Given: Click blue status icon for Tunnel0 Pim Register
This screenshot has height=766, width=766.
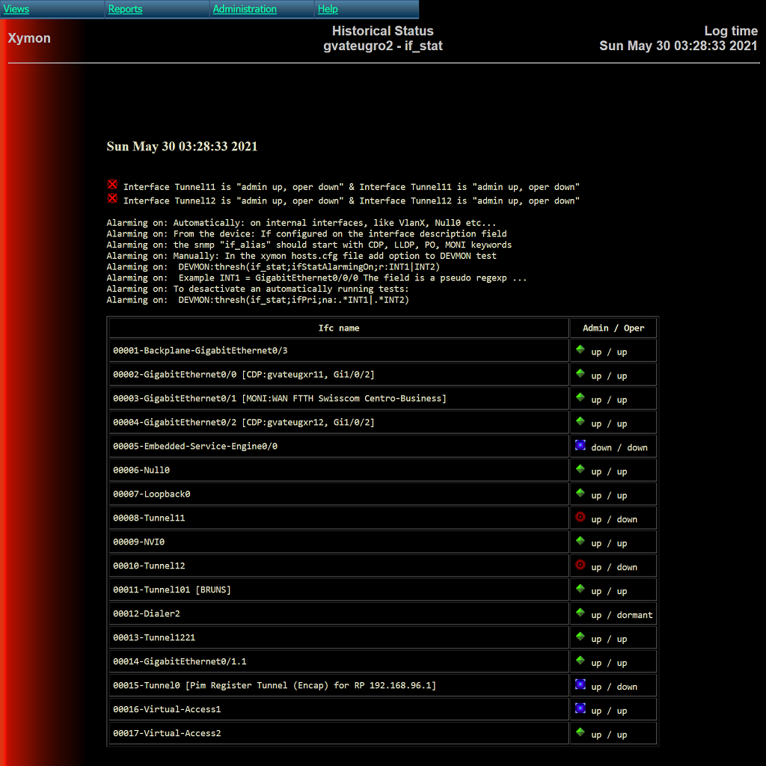Looking at the screenshot, I should [x=580, y=684].
